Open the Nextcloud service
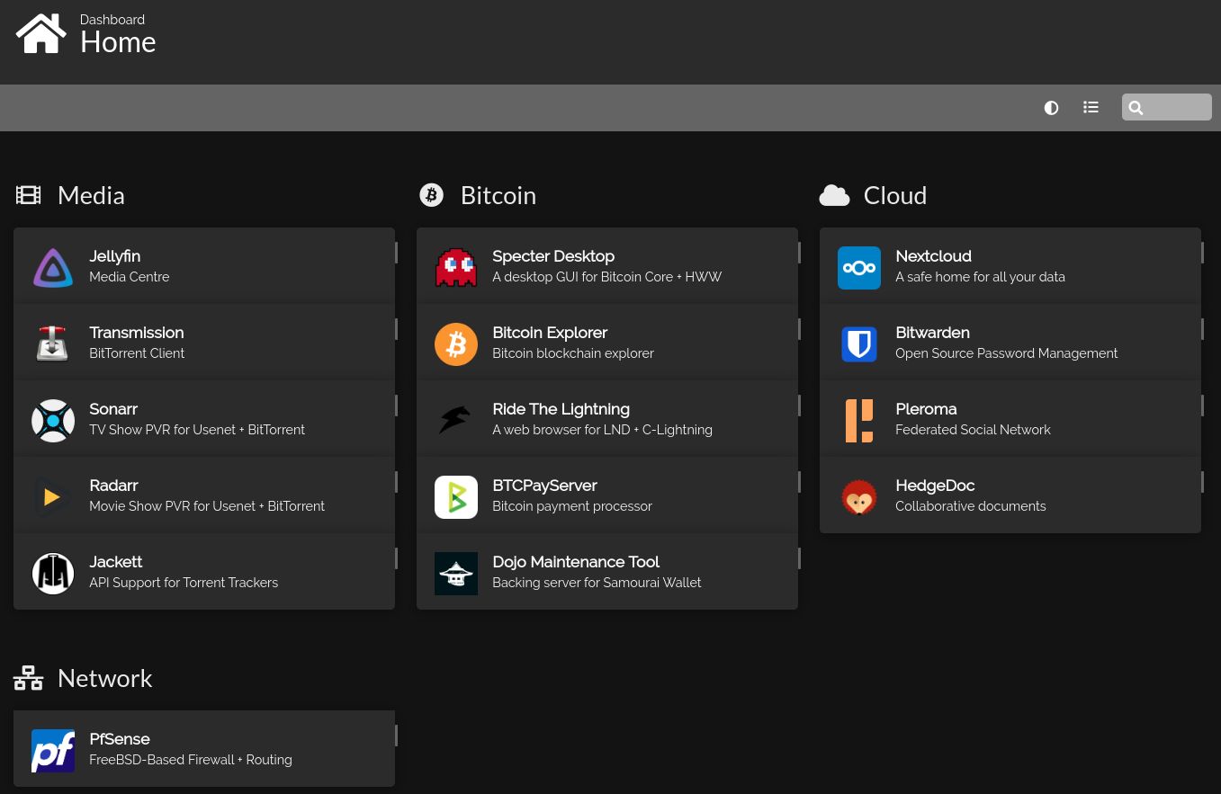 tap(990, 265)
